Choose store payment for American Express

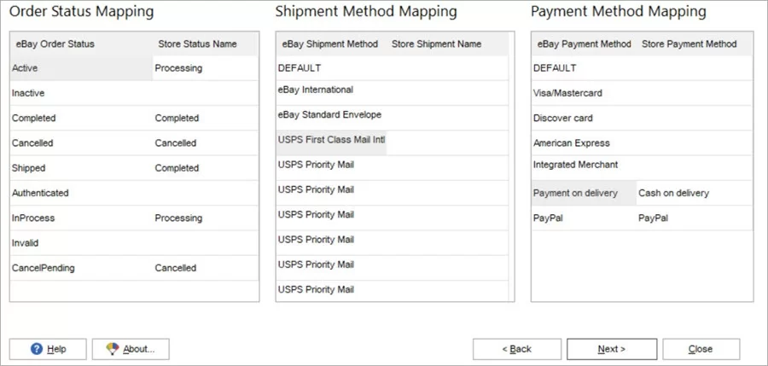coord(693,143)
